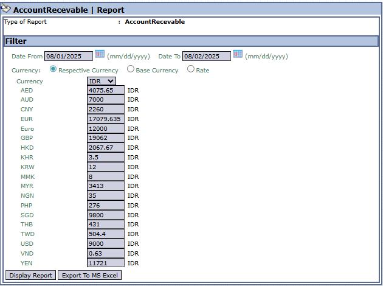Click the YEN rate field showing 11721
Screen dimensions: 383x286
pos(106,263)
